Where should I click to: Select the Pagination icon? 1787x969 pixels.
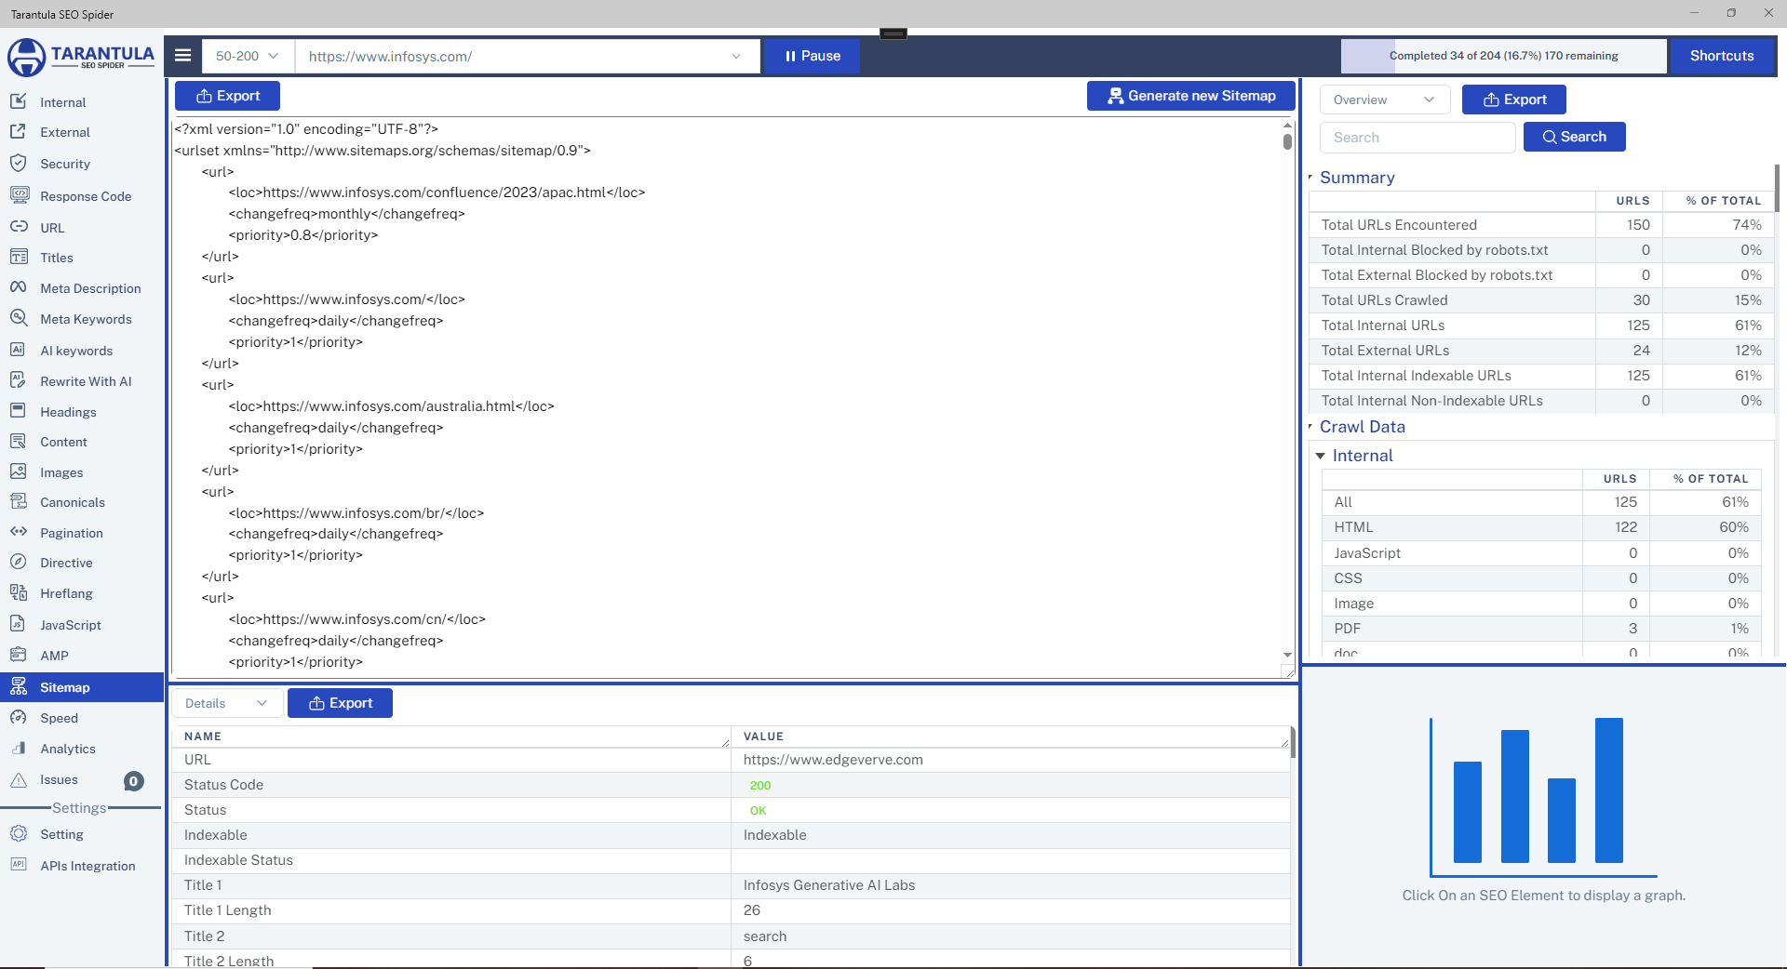[18, 532]
